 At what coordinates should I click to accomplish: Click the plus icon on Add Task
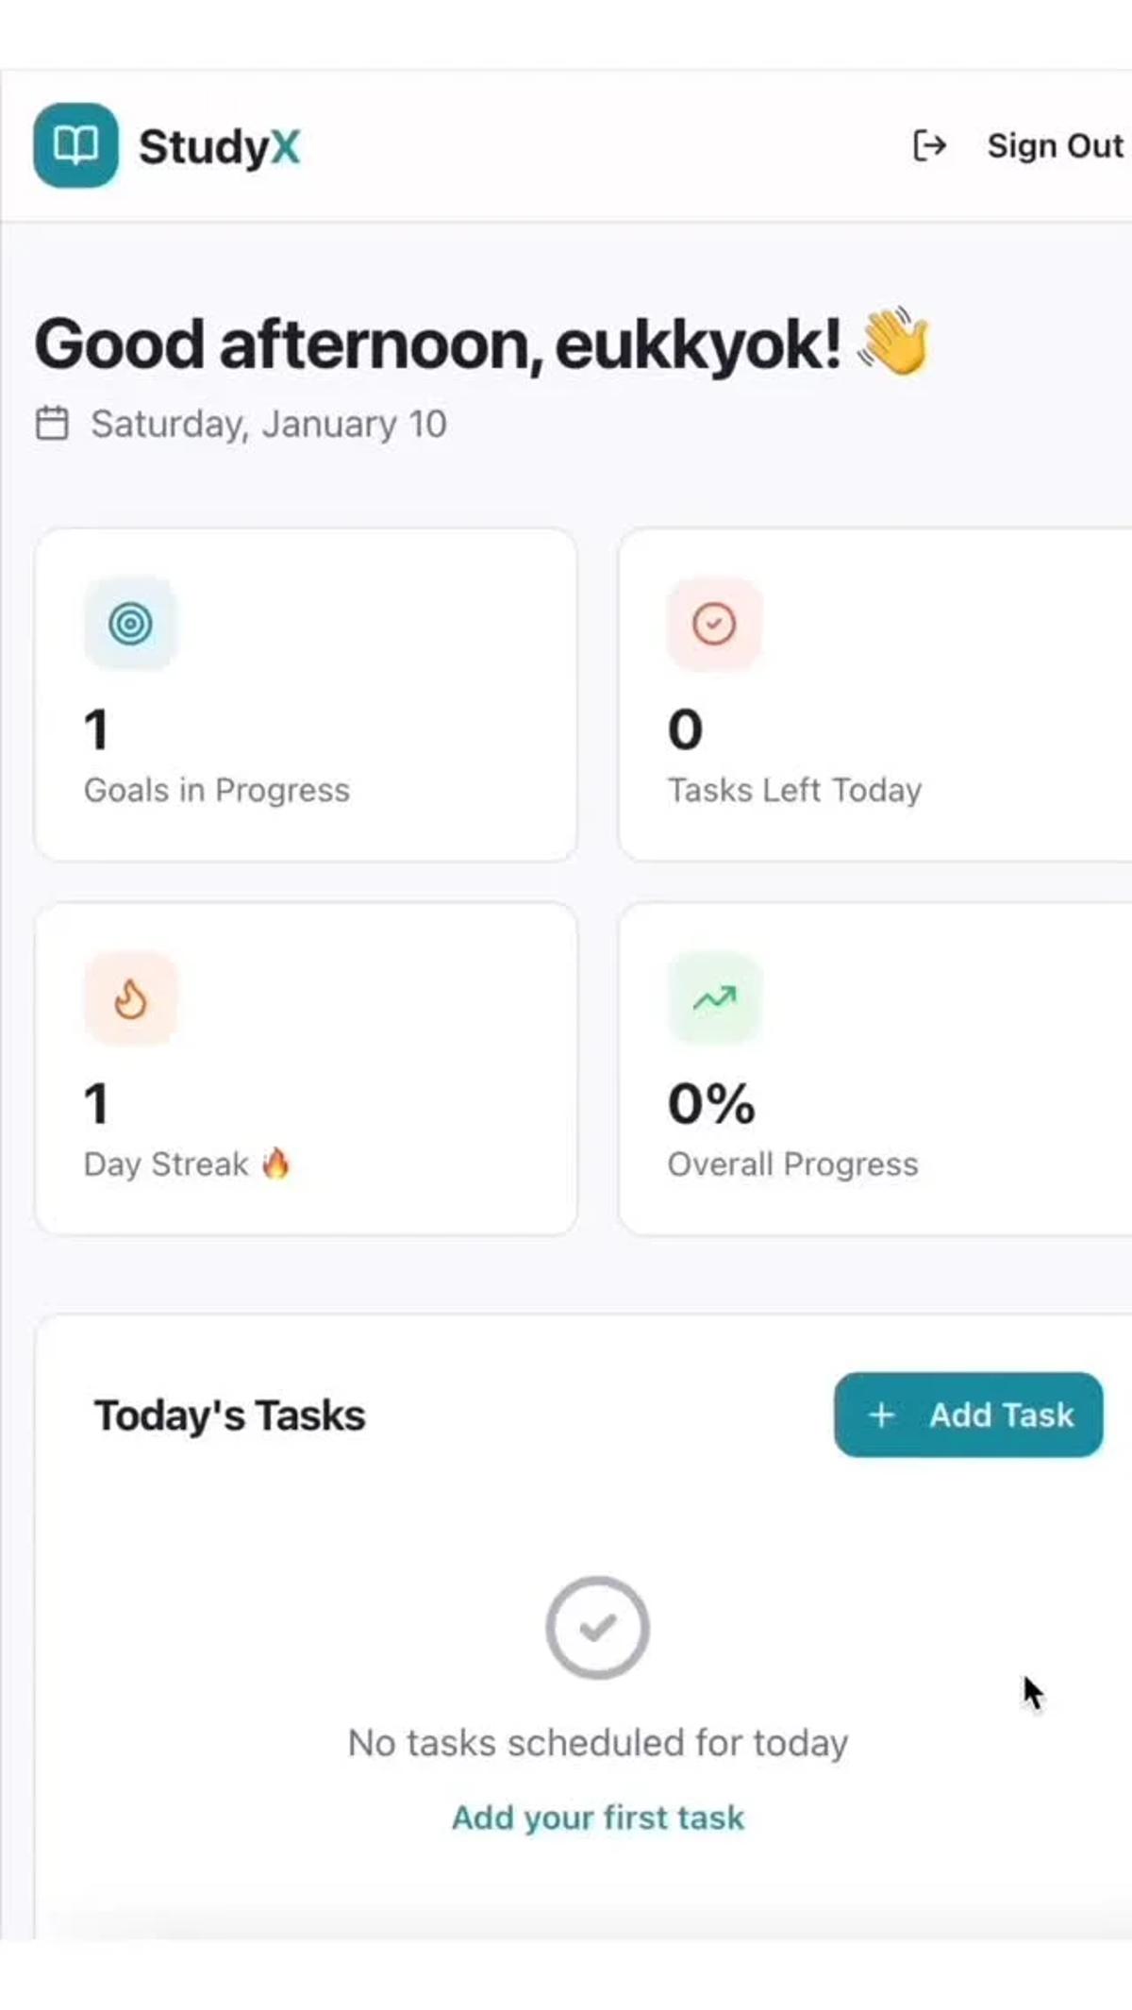click(x=881, y=1415)
